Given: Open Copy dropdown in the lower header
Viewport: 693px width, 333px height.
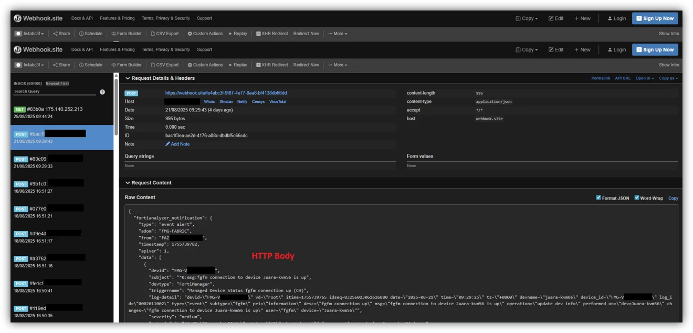Looking at the screenshot, I should point(527,50).
